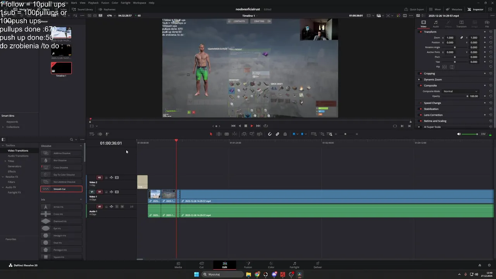The width and height of the screenshot is (496, 279).
Task: Click the Insert Clip tool icon
Action: pyautogui.click(x=244, y=134)
